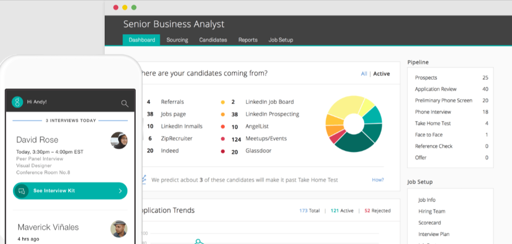Screen dimensions: 512x244
Task: Open Scorecard under Job Setup
Action: click(x=430, y=223)
